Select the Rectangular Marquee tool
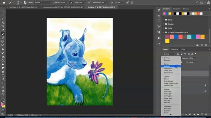 (x=3, y=15)
